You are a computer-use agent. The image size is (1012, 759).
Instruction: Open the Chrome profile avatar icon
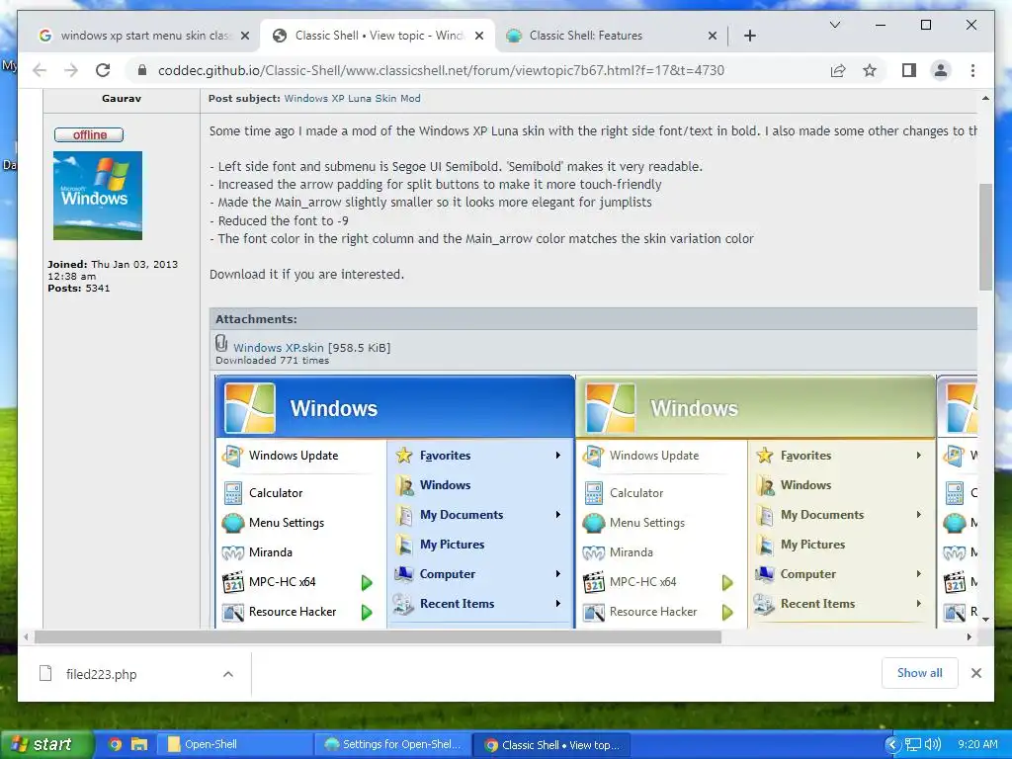pyautogui.click(x=941, y=70)
